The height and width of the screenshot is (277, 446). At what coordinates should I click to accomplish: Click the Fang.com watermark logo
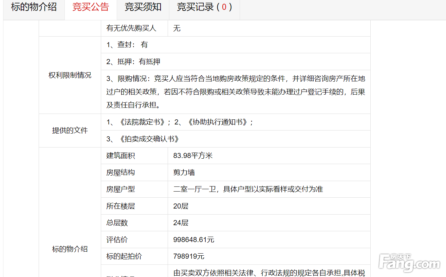click(x=411, y=263)
